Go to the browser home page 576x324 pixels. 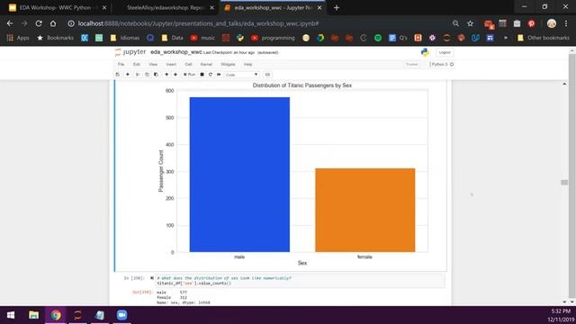click(53, 23)
